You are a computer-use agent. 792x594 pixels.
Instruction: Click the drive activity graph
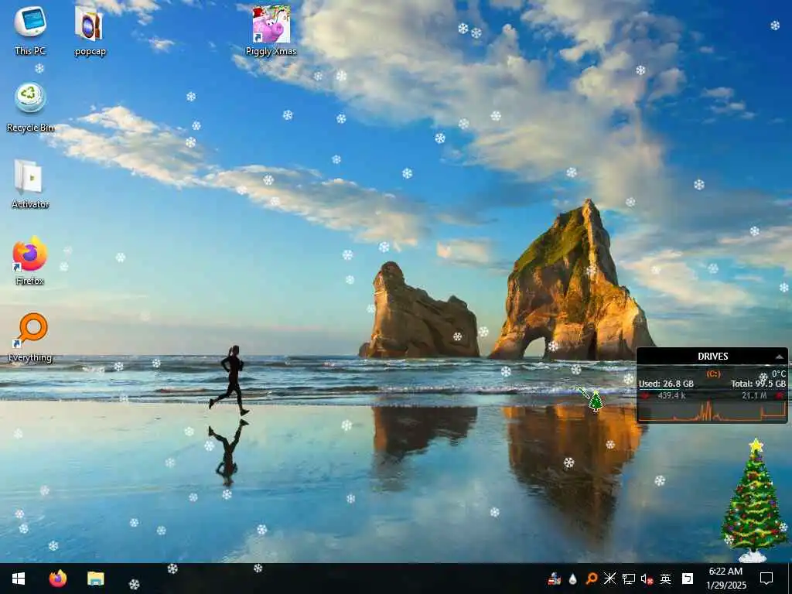(712, 411)
